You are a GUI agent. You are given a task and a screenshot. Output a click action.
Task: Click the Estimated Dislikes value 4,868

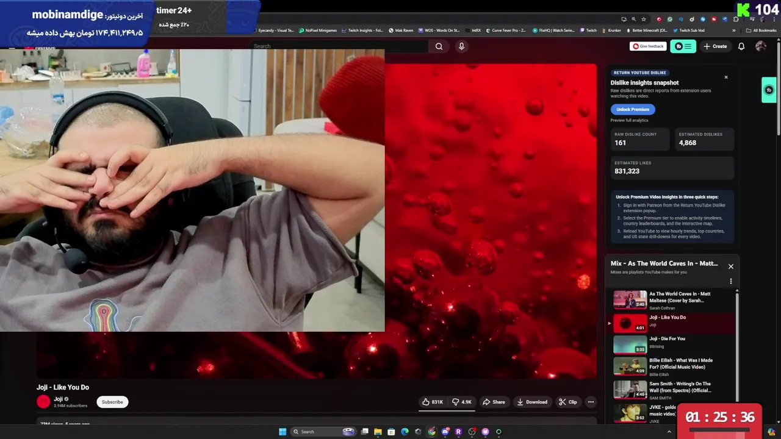click(x=688, y=143)
